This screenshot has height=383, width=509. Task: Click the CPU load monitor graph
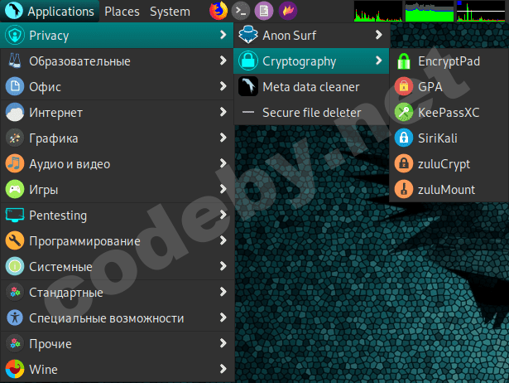point(378,11)
